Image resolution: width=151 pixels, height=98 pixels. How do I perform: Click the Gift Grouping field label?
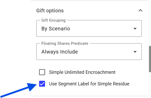(x=54, y=20)
